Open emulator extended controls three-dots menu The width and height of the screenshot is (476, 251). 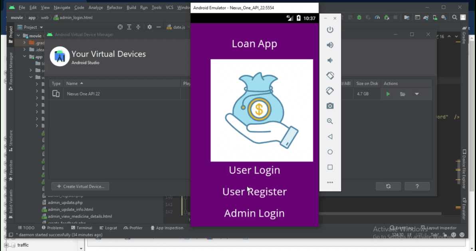[330, 182]
